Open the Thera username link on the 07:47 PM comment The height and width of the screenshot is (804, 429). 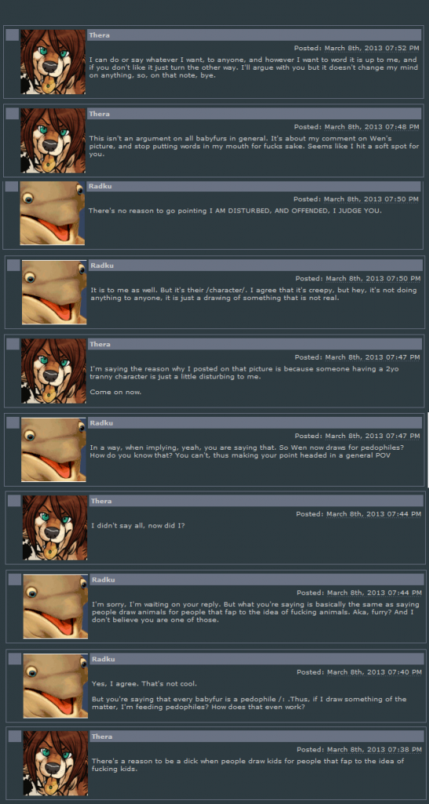[100, 344]
